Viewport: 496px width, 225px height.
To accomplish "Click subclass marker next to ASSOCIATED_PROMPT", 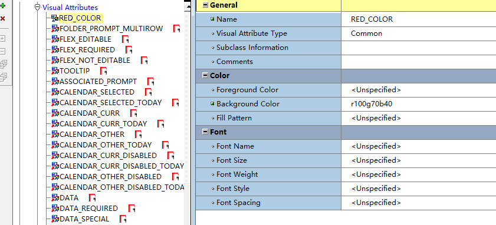I will [150, 82].
